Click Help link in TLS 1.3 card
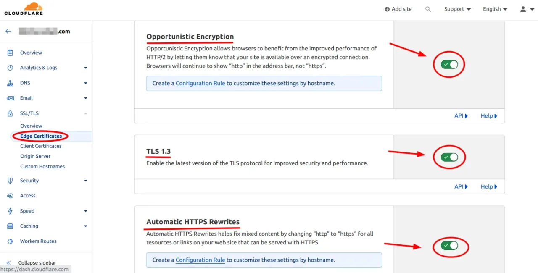 [489, 187]
